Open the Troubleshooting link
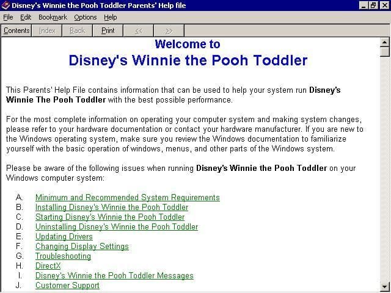 pos(63,256)
